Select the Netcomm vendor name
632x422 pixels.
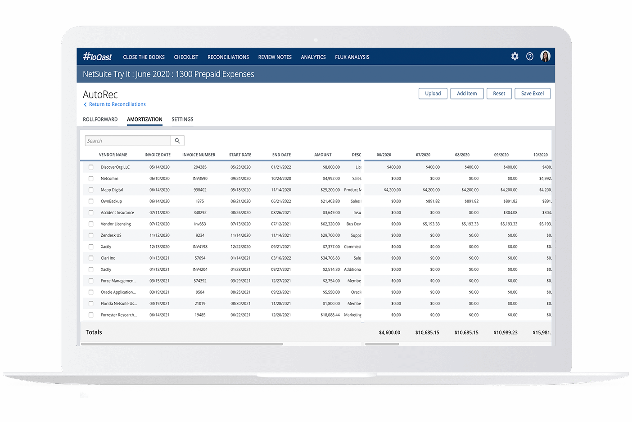[x=109, y=179]
